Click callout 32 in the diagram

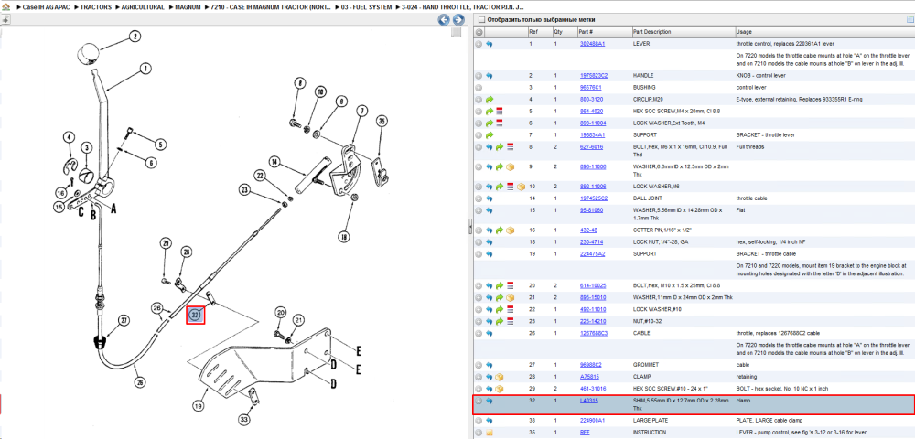(196, 315)
